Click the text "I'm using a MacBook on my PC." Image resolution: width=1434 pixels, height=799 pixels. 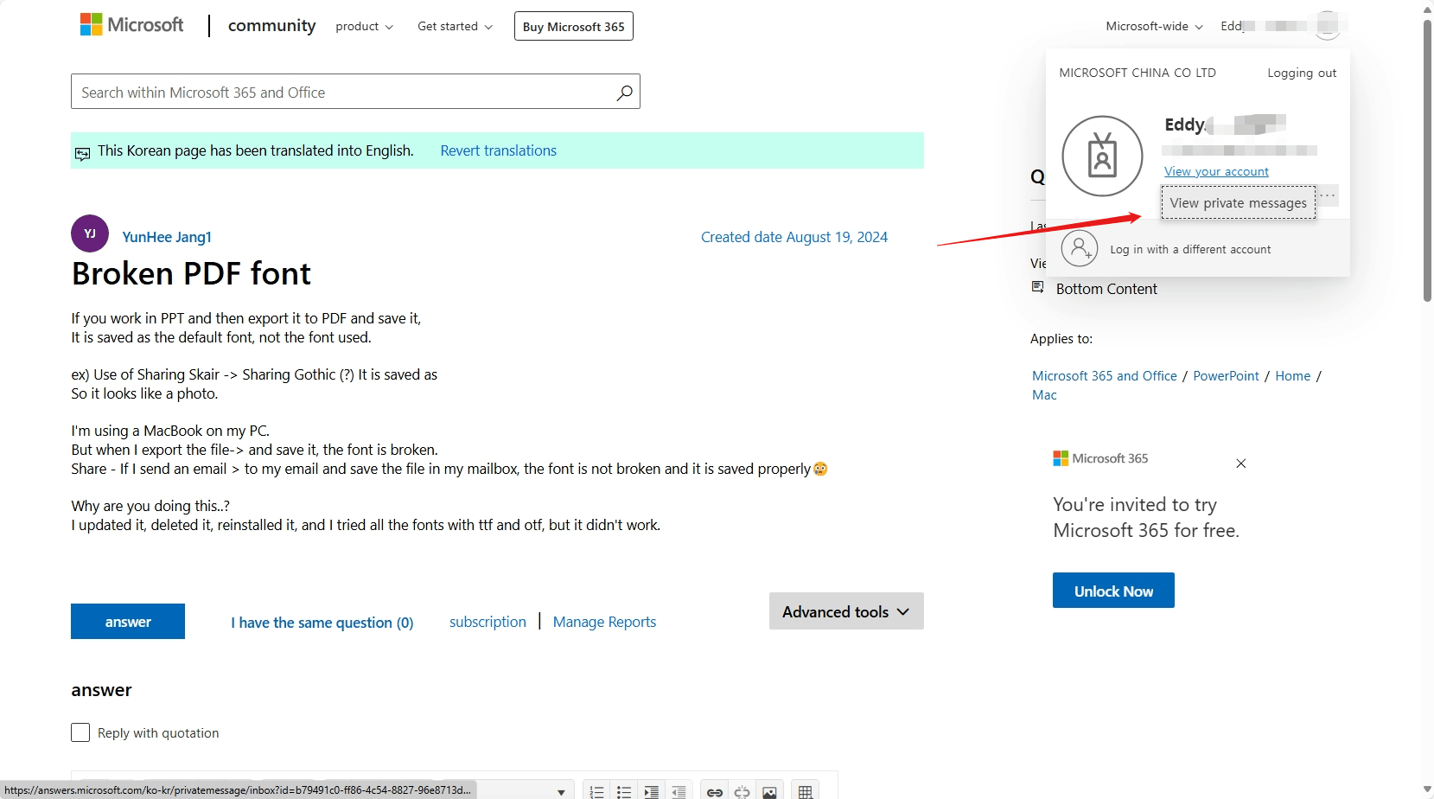tap(170, 431)
